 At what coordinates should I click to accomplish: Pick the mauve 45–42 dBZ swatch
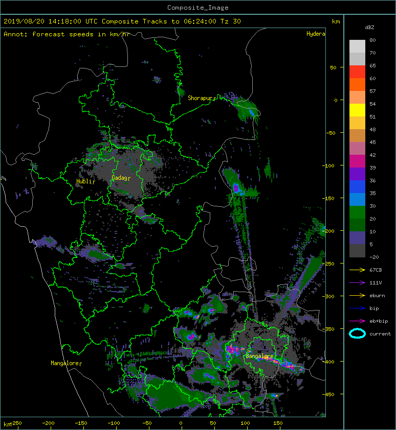pos(357,149)
